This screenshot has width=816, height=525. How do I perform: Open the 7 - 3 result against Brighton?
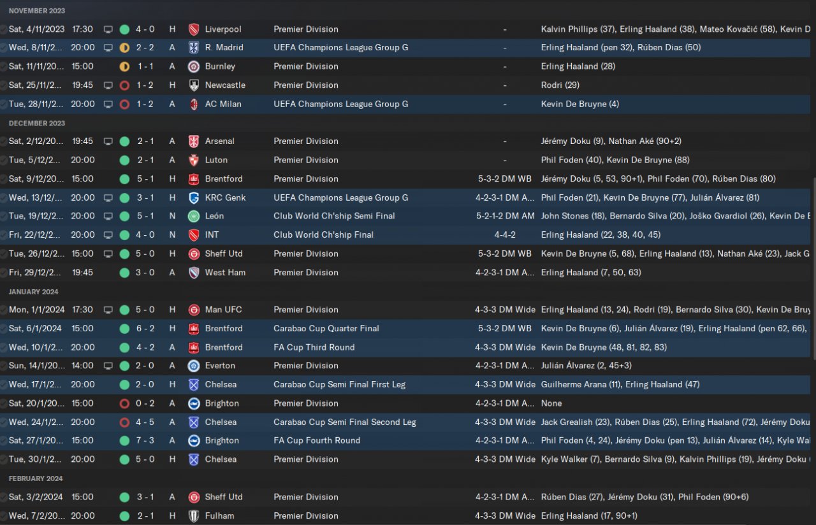click(x=145, y=441)
